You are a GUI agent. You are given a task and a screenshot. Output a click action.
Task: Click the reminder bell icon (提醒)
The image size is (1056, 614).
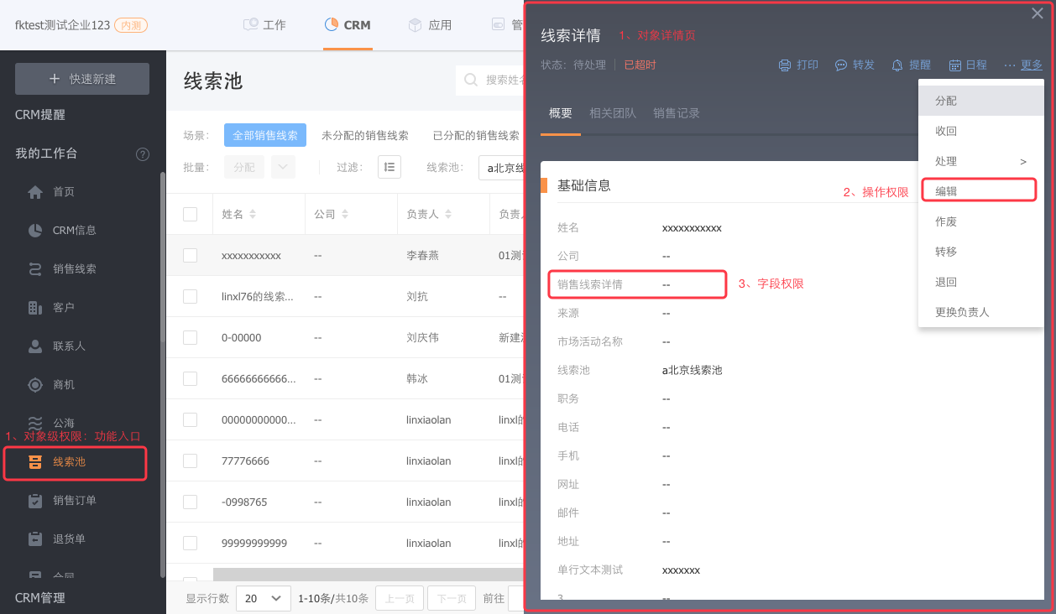pyautogui.click(x=897, y=65)
